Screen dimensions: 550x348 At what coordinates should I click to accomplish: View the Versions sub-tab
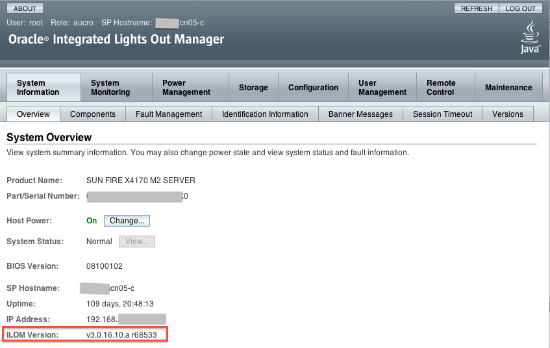tap(508, 114)
